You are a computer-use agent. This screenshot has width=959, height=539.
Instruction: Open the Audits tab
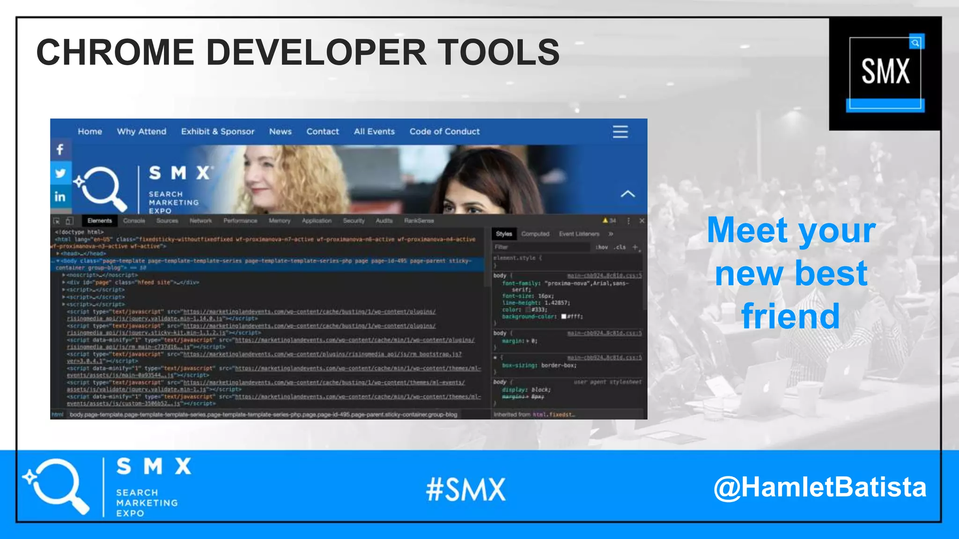coord(384,221)
